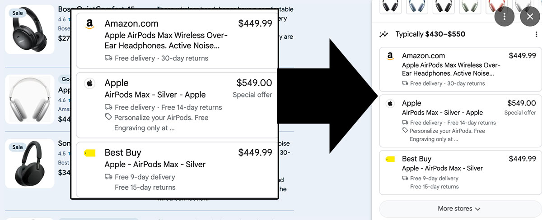This screenshot has height=220, width=542.
Task: Click the black Sony headphones product image
Action: [x=30, y=164]
